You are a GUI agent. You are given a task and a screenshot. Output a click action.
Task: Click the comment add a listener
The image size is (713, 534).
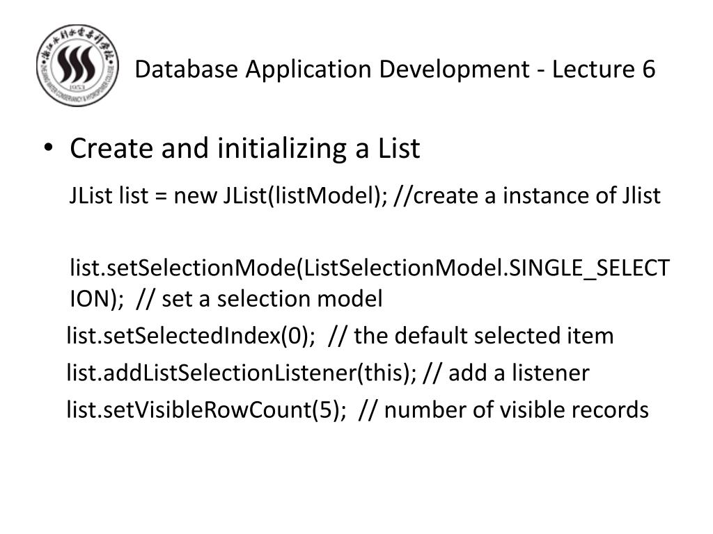pos(506,373)
